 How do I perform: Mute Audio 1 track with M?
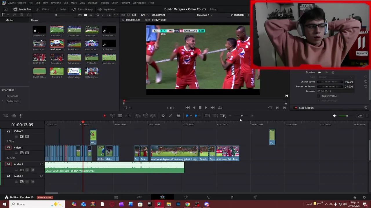(32, 170)
